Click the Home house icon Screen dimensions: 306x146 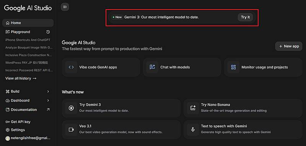pos(8,23)
